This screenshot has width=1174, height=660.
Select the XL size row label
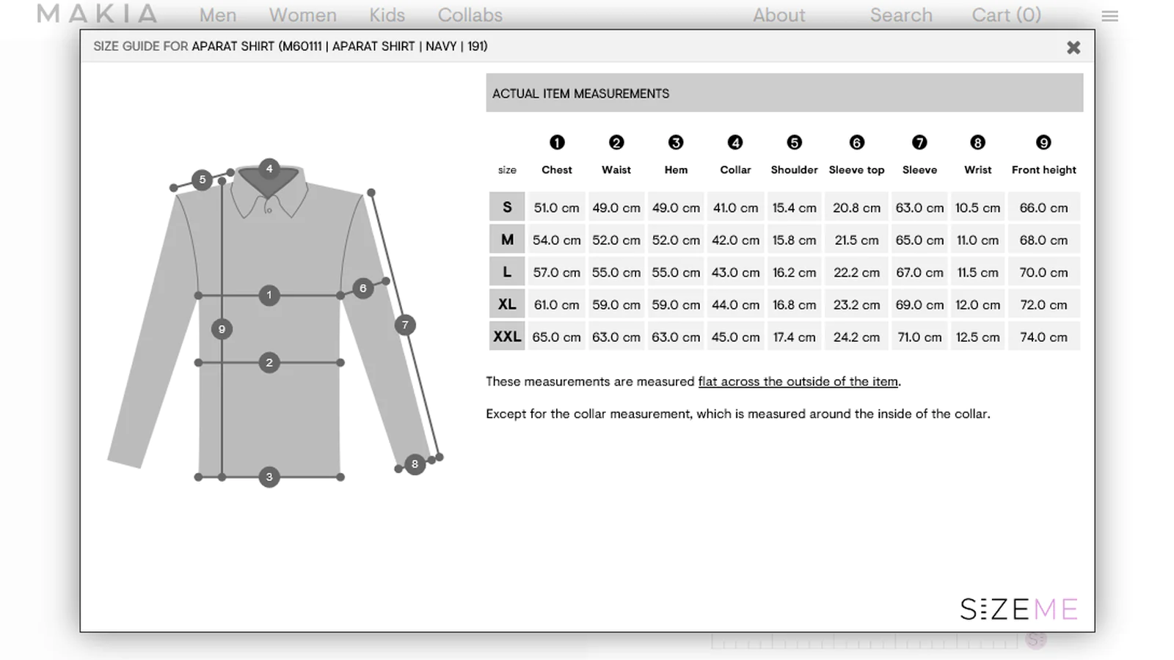[507, 304]
